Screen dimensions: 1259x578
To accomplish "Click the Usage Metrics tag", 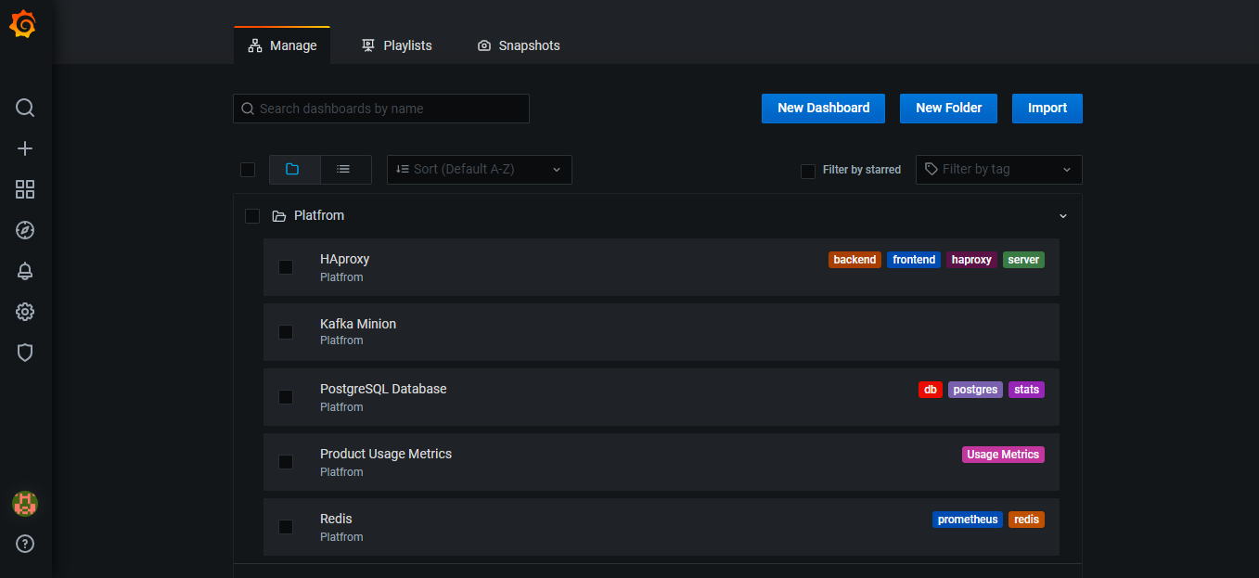I will [1003, 455].
